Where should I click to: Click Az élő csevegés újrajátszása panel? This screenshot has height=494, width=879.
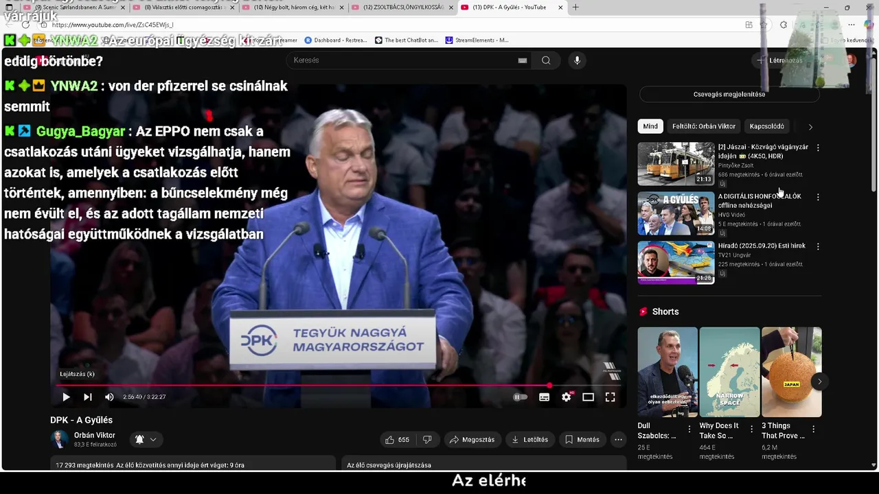click(x=484, y=464)
